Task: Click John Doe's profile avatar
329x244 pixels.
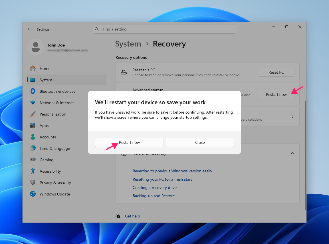Action: (36, 47)
